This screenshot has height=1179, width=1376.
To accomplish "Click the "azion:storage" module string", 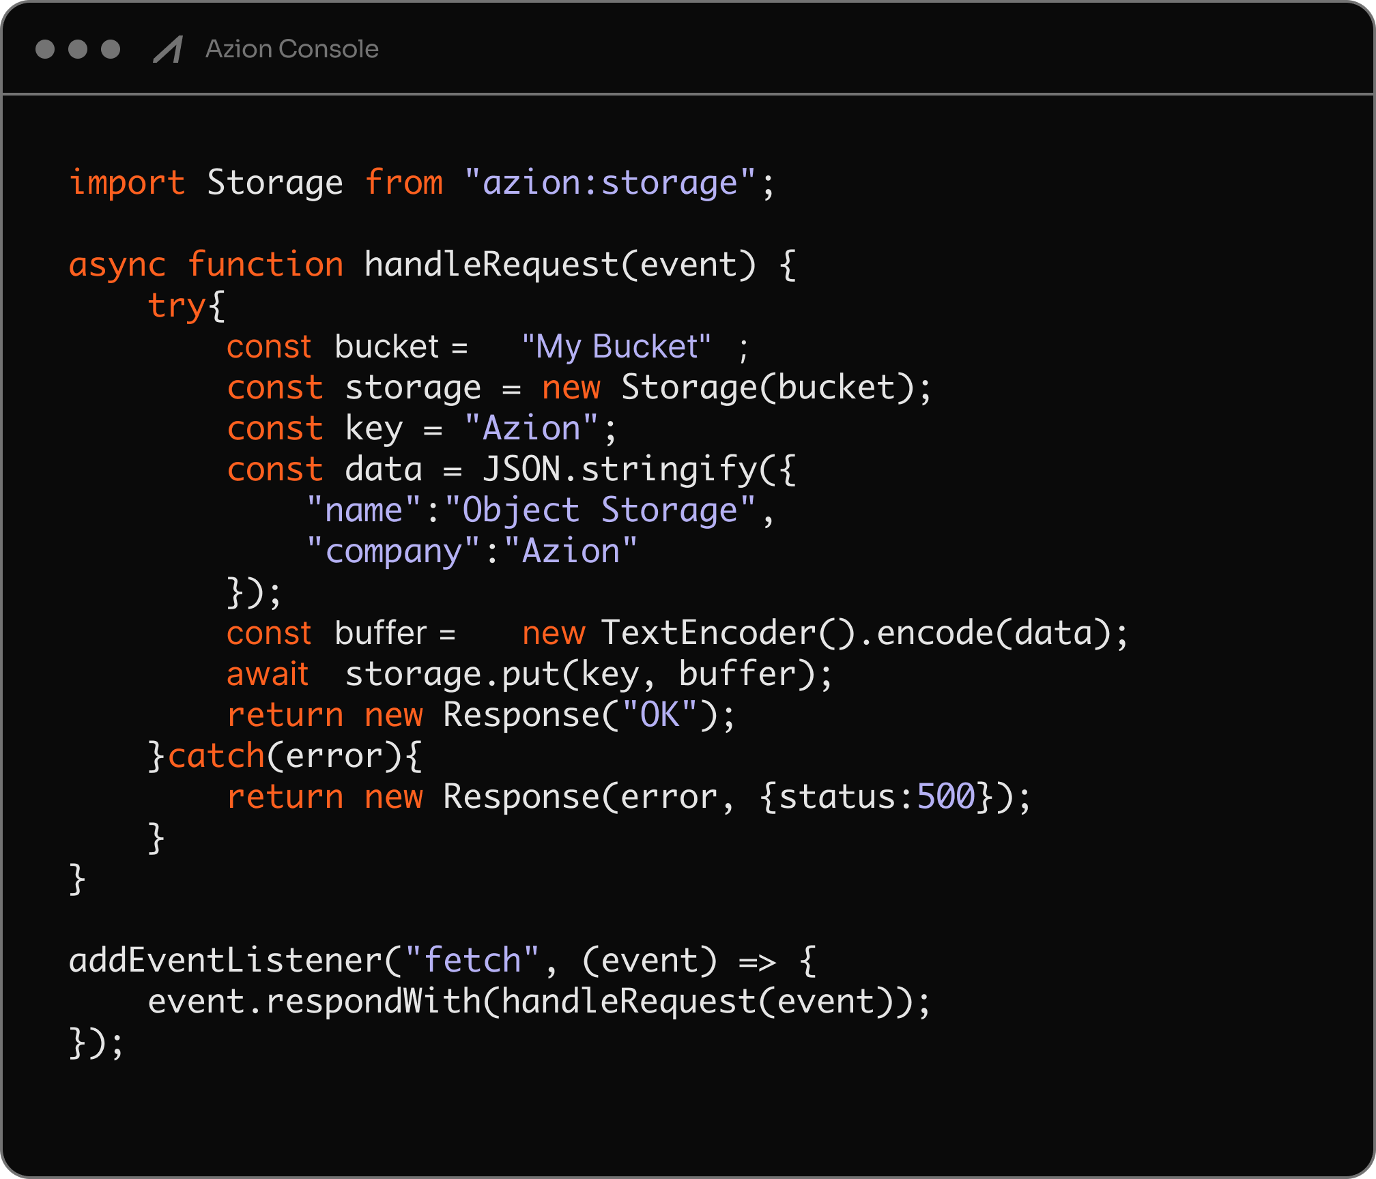I will pyautogui.click(x=610, y=183).
